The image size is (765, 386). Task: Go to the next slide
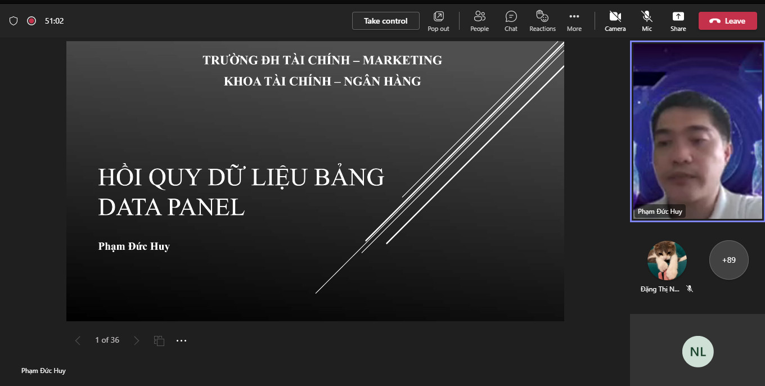tap(136, 340)
